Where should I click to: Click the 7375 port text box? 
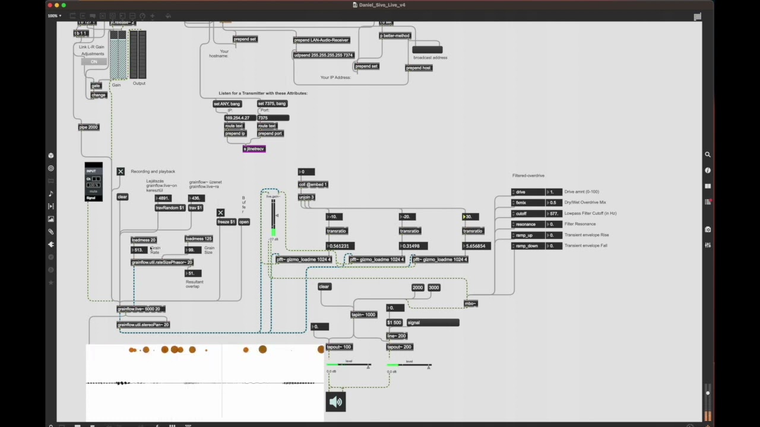pyautogui.click(x=273, y=118)
